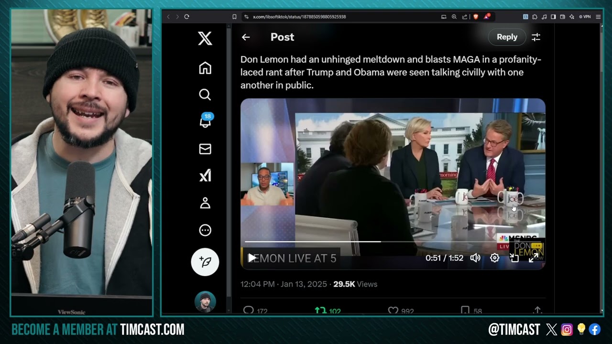Click the Instagram icon in overlay
Screen dimensions: 612x344
pos(567,329)
